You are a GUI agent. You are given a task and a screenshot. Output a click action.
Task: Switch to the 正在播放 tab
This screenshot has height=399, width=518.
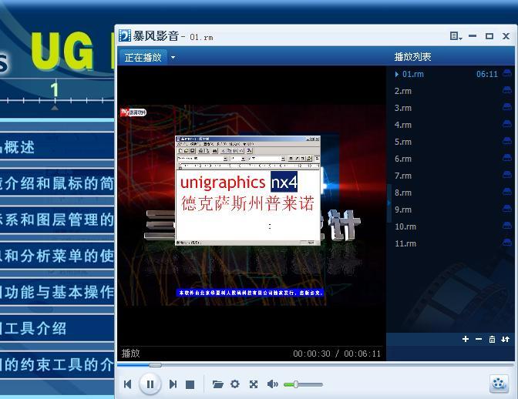pos(143,58)
